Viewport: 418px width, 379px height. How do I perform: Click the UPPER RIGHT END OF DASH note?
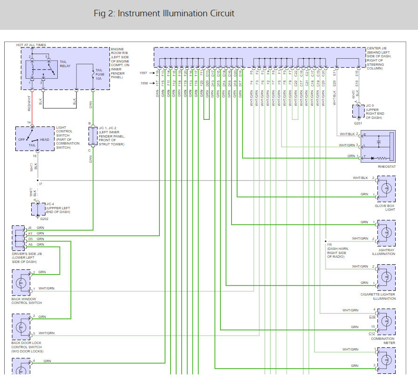(375, 114)
